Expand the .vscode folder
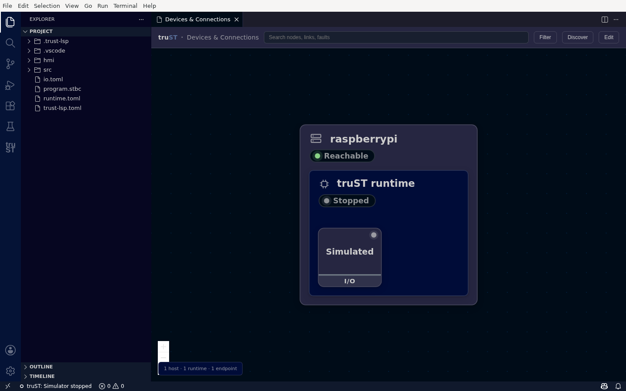The image size is (626, 391). (29, 50)
